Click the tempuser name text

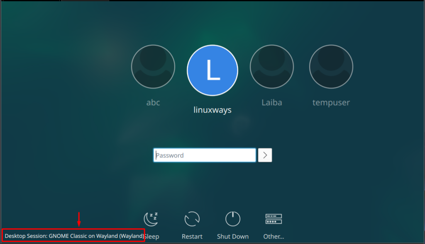pos(331,102)
